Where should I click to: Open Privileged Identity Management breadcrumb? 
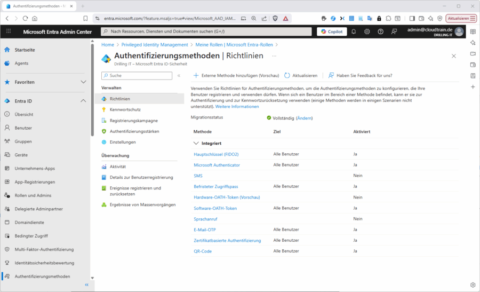click(155, 45)
